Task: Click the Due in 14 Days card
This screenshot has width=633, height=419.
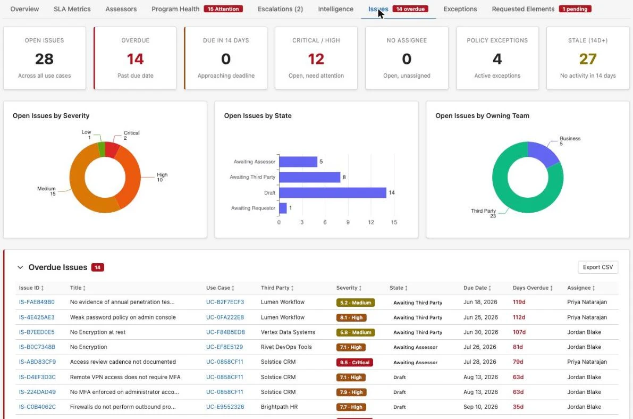Action: point(226,58)
